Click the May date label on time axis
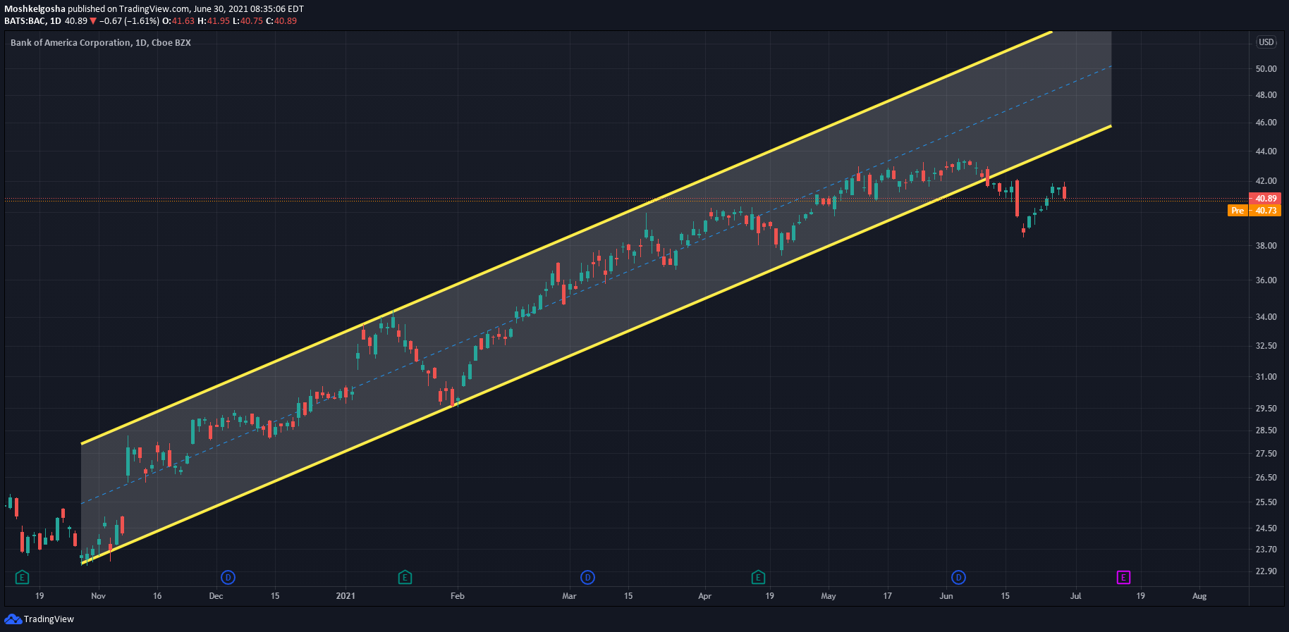 [x=829, y=596]
